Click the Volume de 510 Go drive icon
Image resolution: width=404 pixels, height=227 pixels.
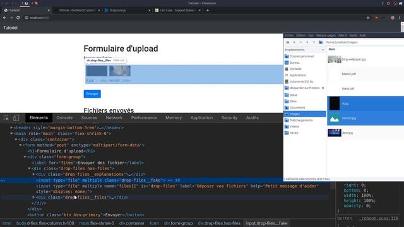287,81
